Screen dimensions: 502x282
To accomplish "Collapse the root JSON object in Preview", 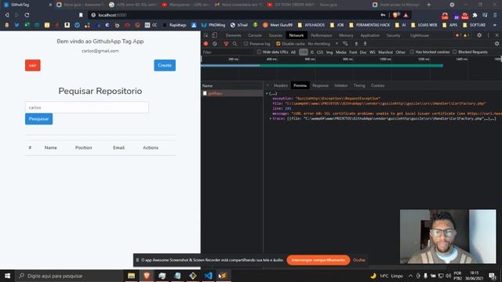I will (267, 94).
